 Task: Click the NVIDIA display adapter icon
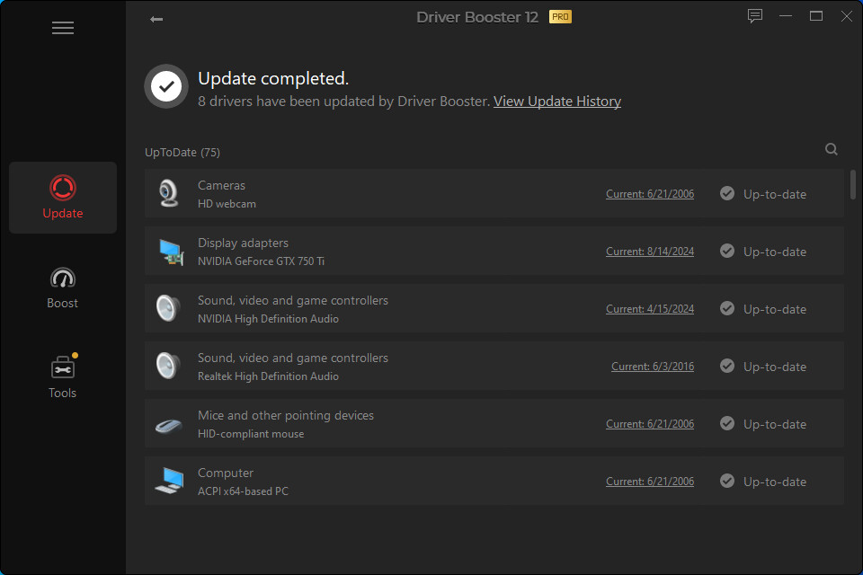(168, 252)
